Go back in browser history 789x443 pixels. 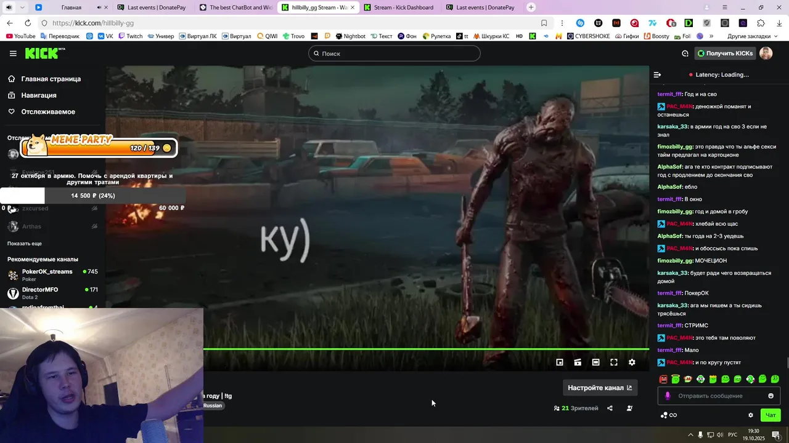click(x=10, y=23)
